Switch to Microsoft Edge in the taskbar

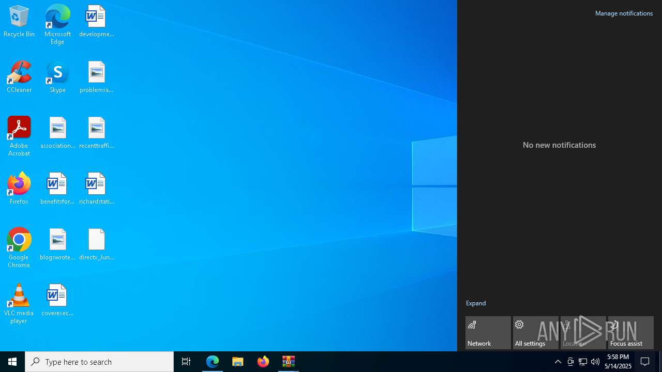pos(213,362)
